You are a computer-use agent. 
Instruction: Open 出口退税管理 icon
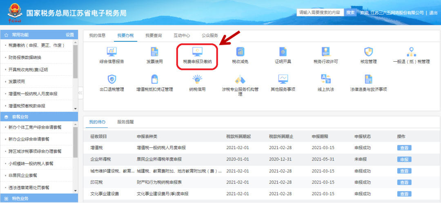click(x=112, y=79)
